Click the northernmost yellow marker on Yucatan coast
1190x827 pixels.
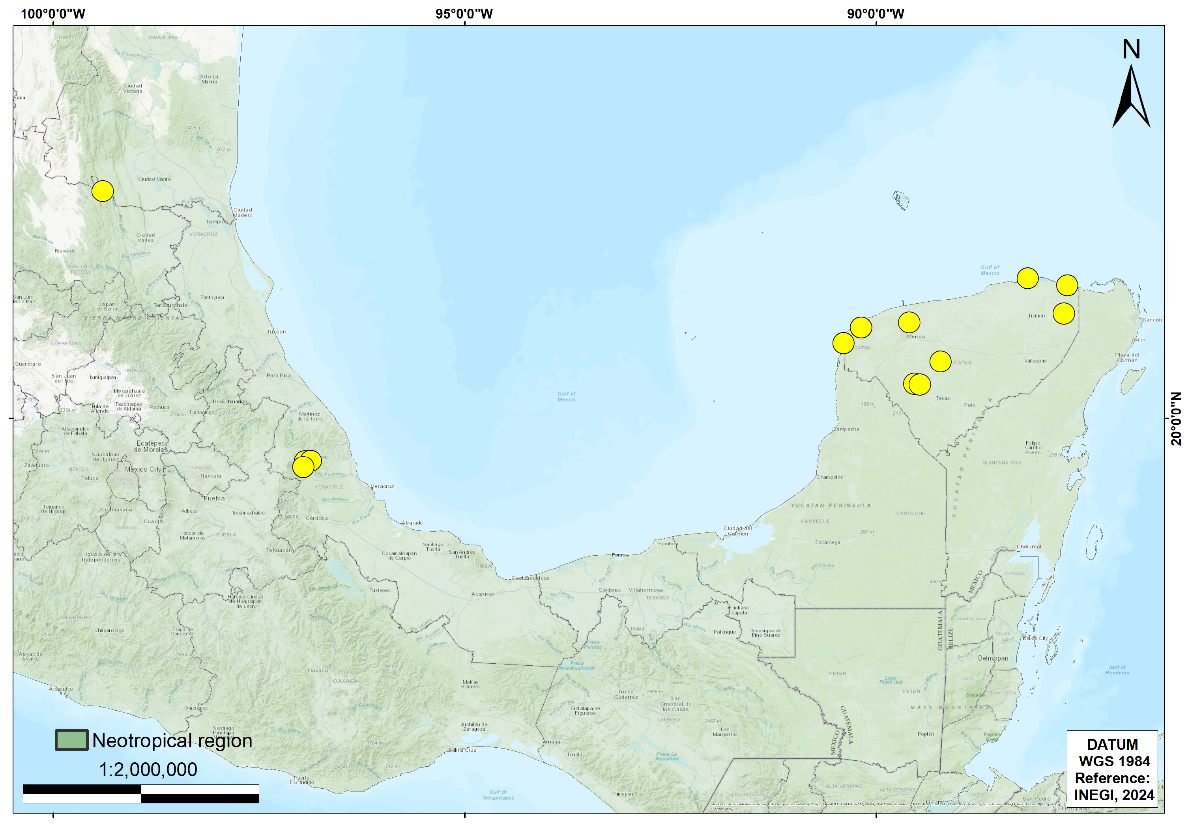[1027, 278]
